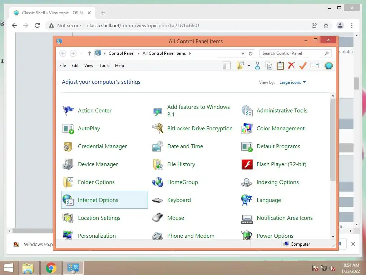Click the folder options toolbar icon
The width and height of the screenshot is (366, 275).
click(x=241, y=66)
